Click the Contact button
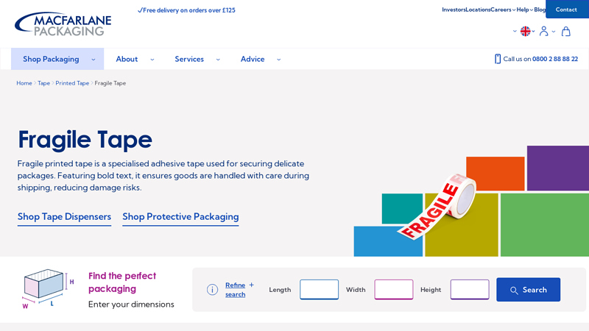This screenshot has height=331, width=589. point(566,10)
